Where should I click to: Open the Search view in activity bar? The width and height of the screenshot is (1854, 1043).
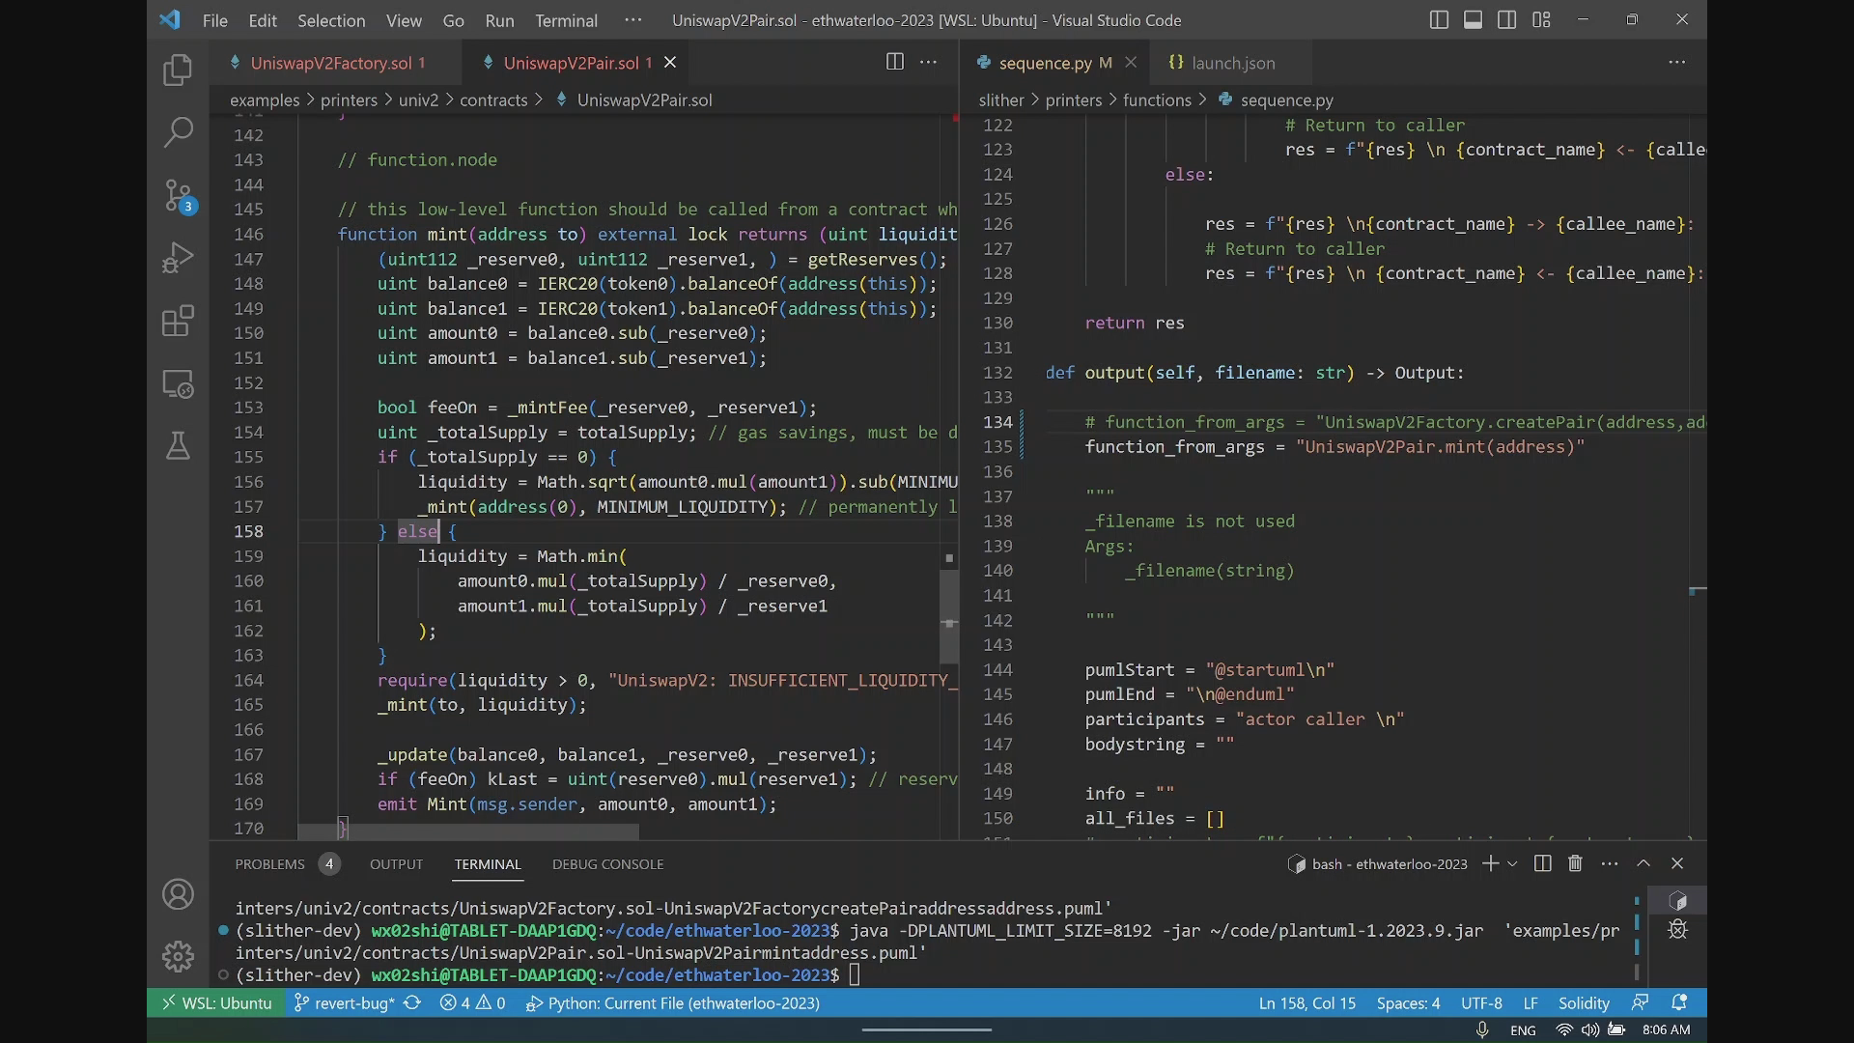178,132
